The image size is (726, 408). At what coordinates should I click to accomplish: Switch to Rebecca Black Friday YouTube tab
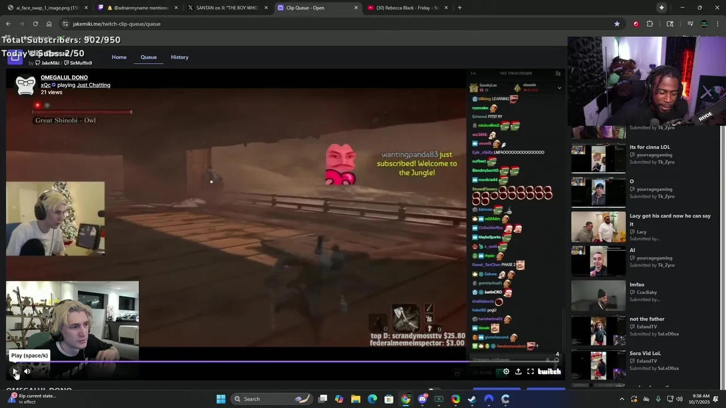407,8
